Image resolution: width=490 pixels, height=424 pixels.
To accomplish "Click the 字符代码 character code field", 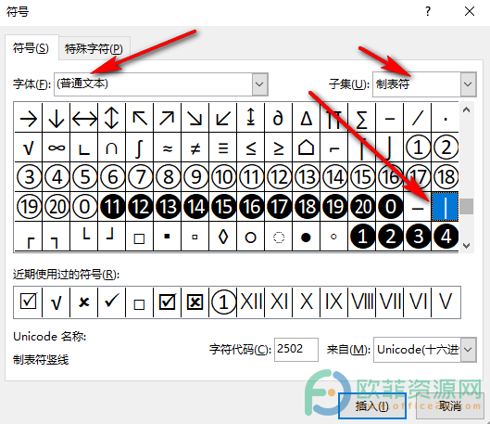I will pos(295,349).
